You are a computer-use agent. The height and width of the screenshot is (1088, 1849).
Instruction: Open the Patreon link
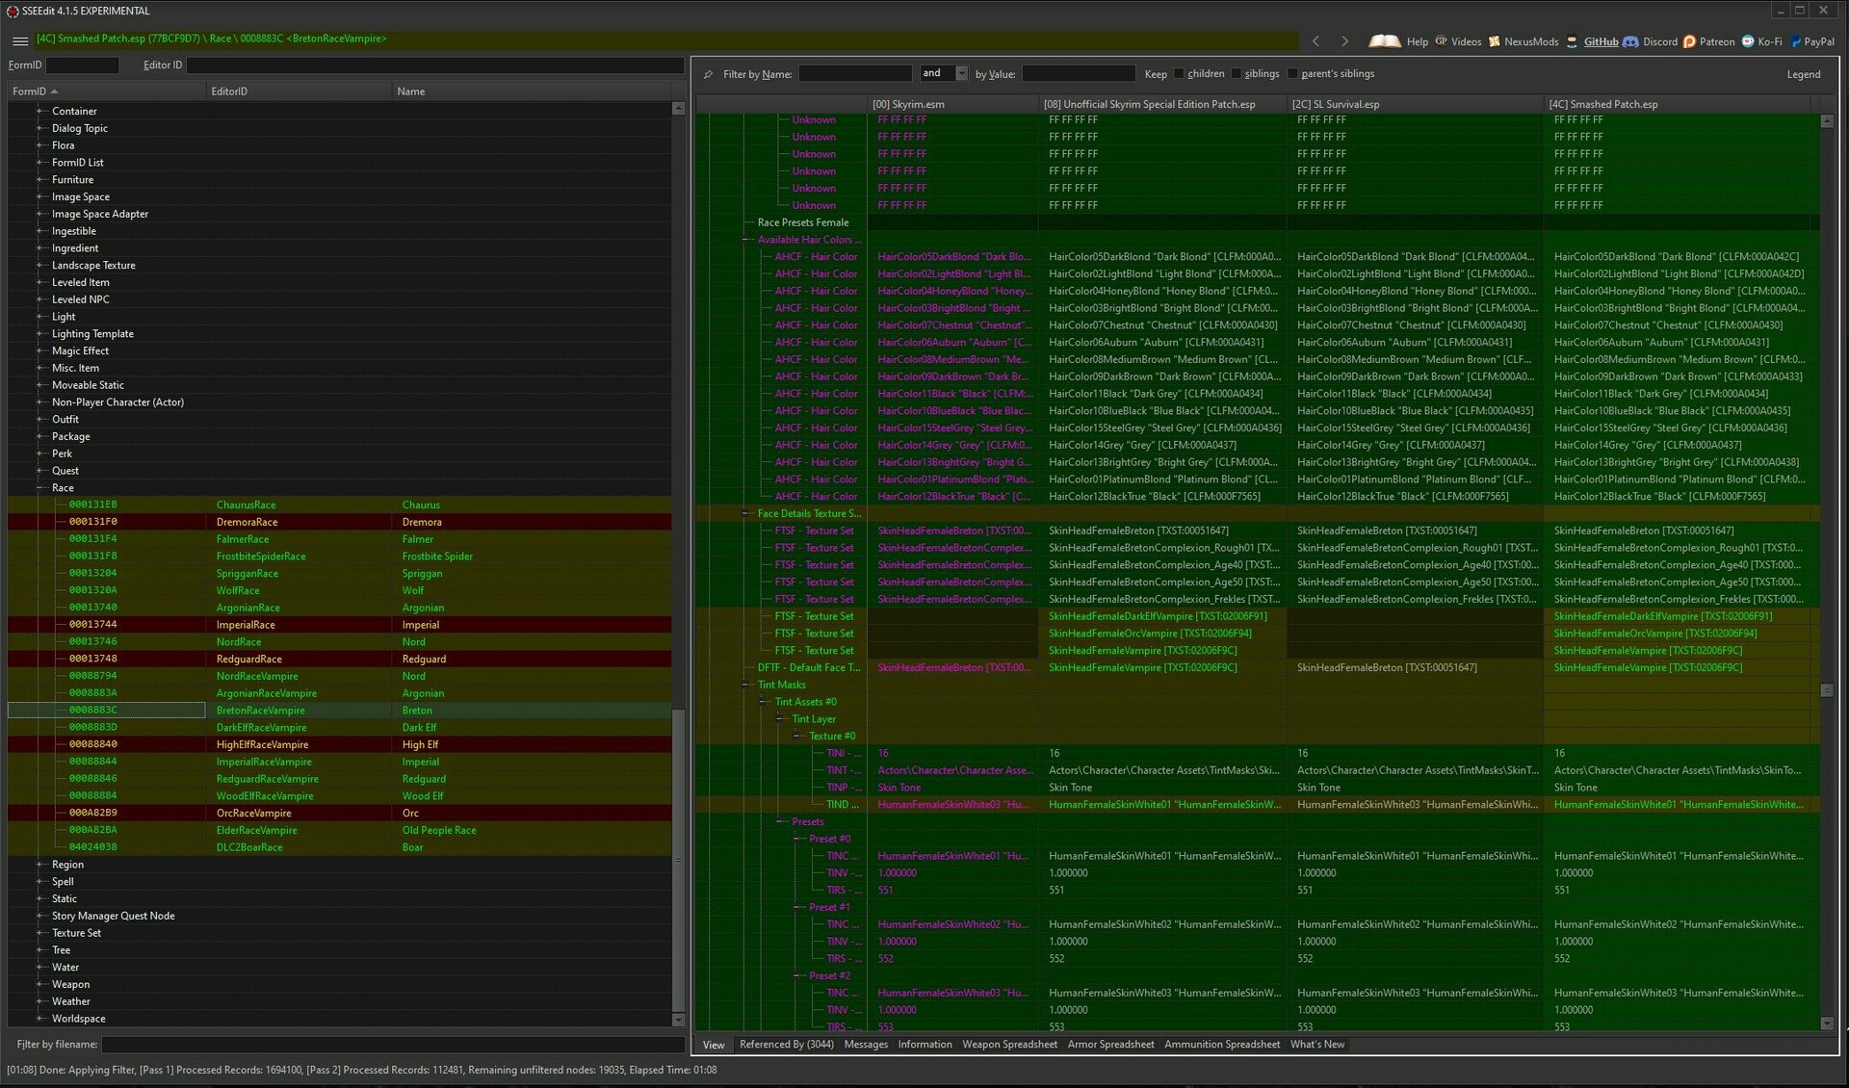[x=1709, y=41]
